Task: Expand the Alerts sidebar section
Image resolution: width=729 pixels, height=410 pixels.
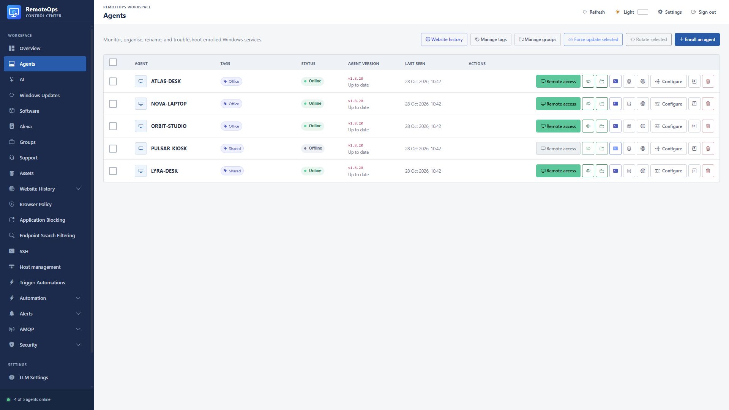Action: (45, 314)
